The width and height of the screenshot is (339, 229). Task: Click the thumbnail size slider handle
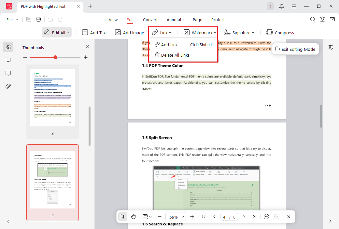click(55, 57)
